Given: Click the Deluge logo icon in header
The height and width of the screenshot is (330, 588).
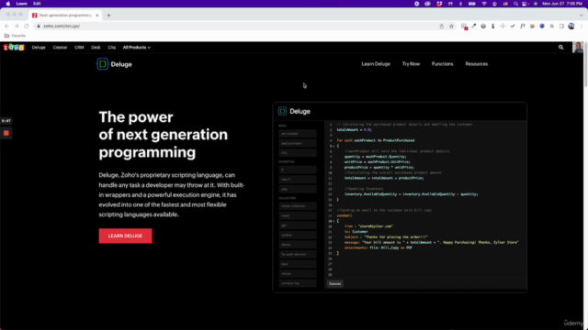Looking at the screenshot, I should (x=102, y=64).
